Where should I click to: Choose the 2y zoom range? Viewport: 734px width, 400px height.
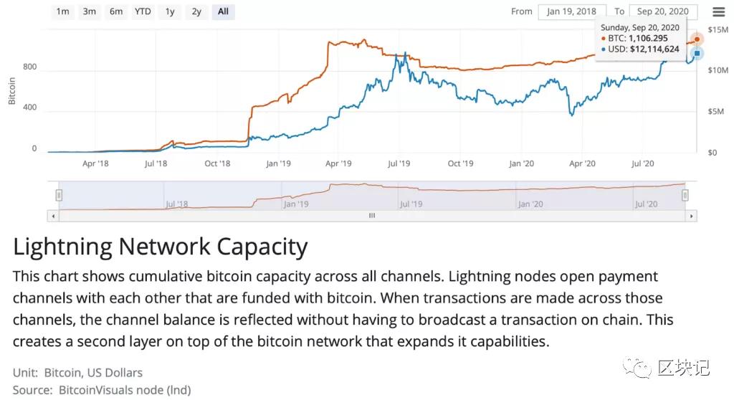click(x=196, y=11)
